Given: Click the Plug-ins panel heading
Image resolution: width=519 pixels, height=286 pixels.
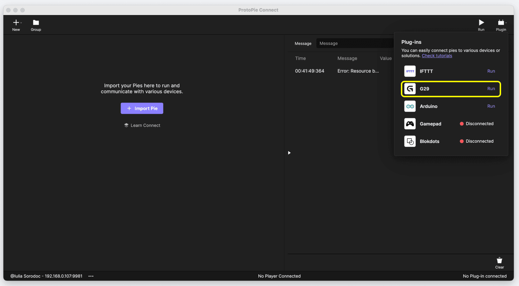Looking at the screenshot, I should pos(411,42).
